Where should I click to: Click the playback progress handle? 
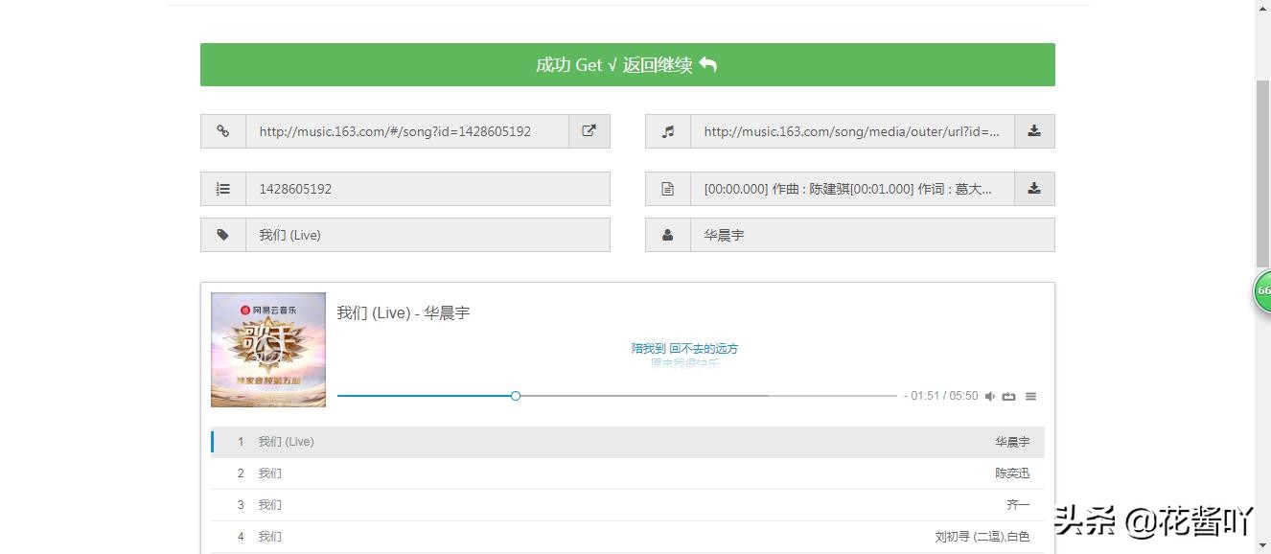click(x=516, y=396)
